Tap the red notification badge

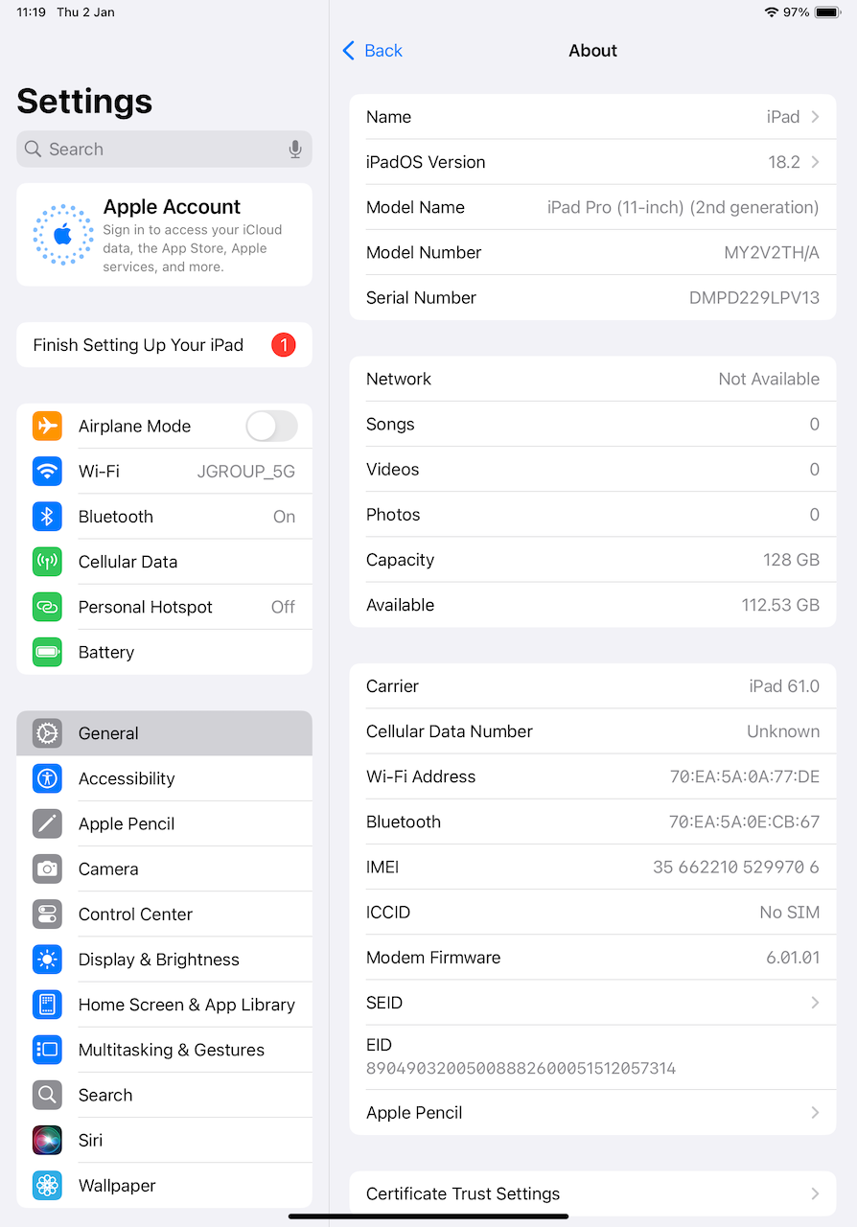pyautogui.click(x=284, y=345)
